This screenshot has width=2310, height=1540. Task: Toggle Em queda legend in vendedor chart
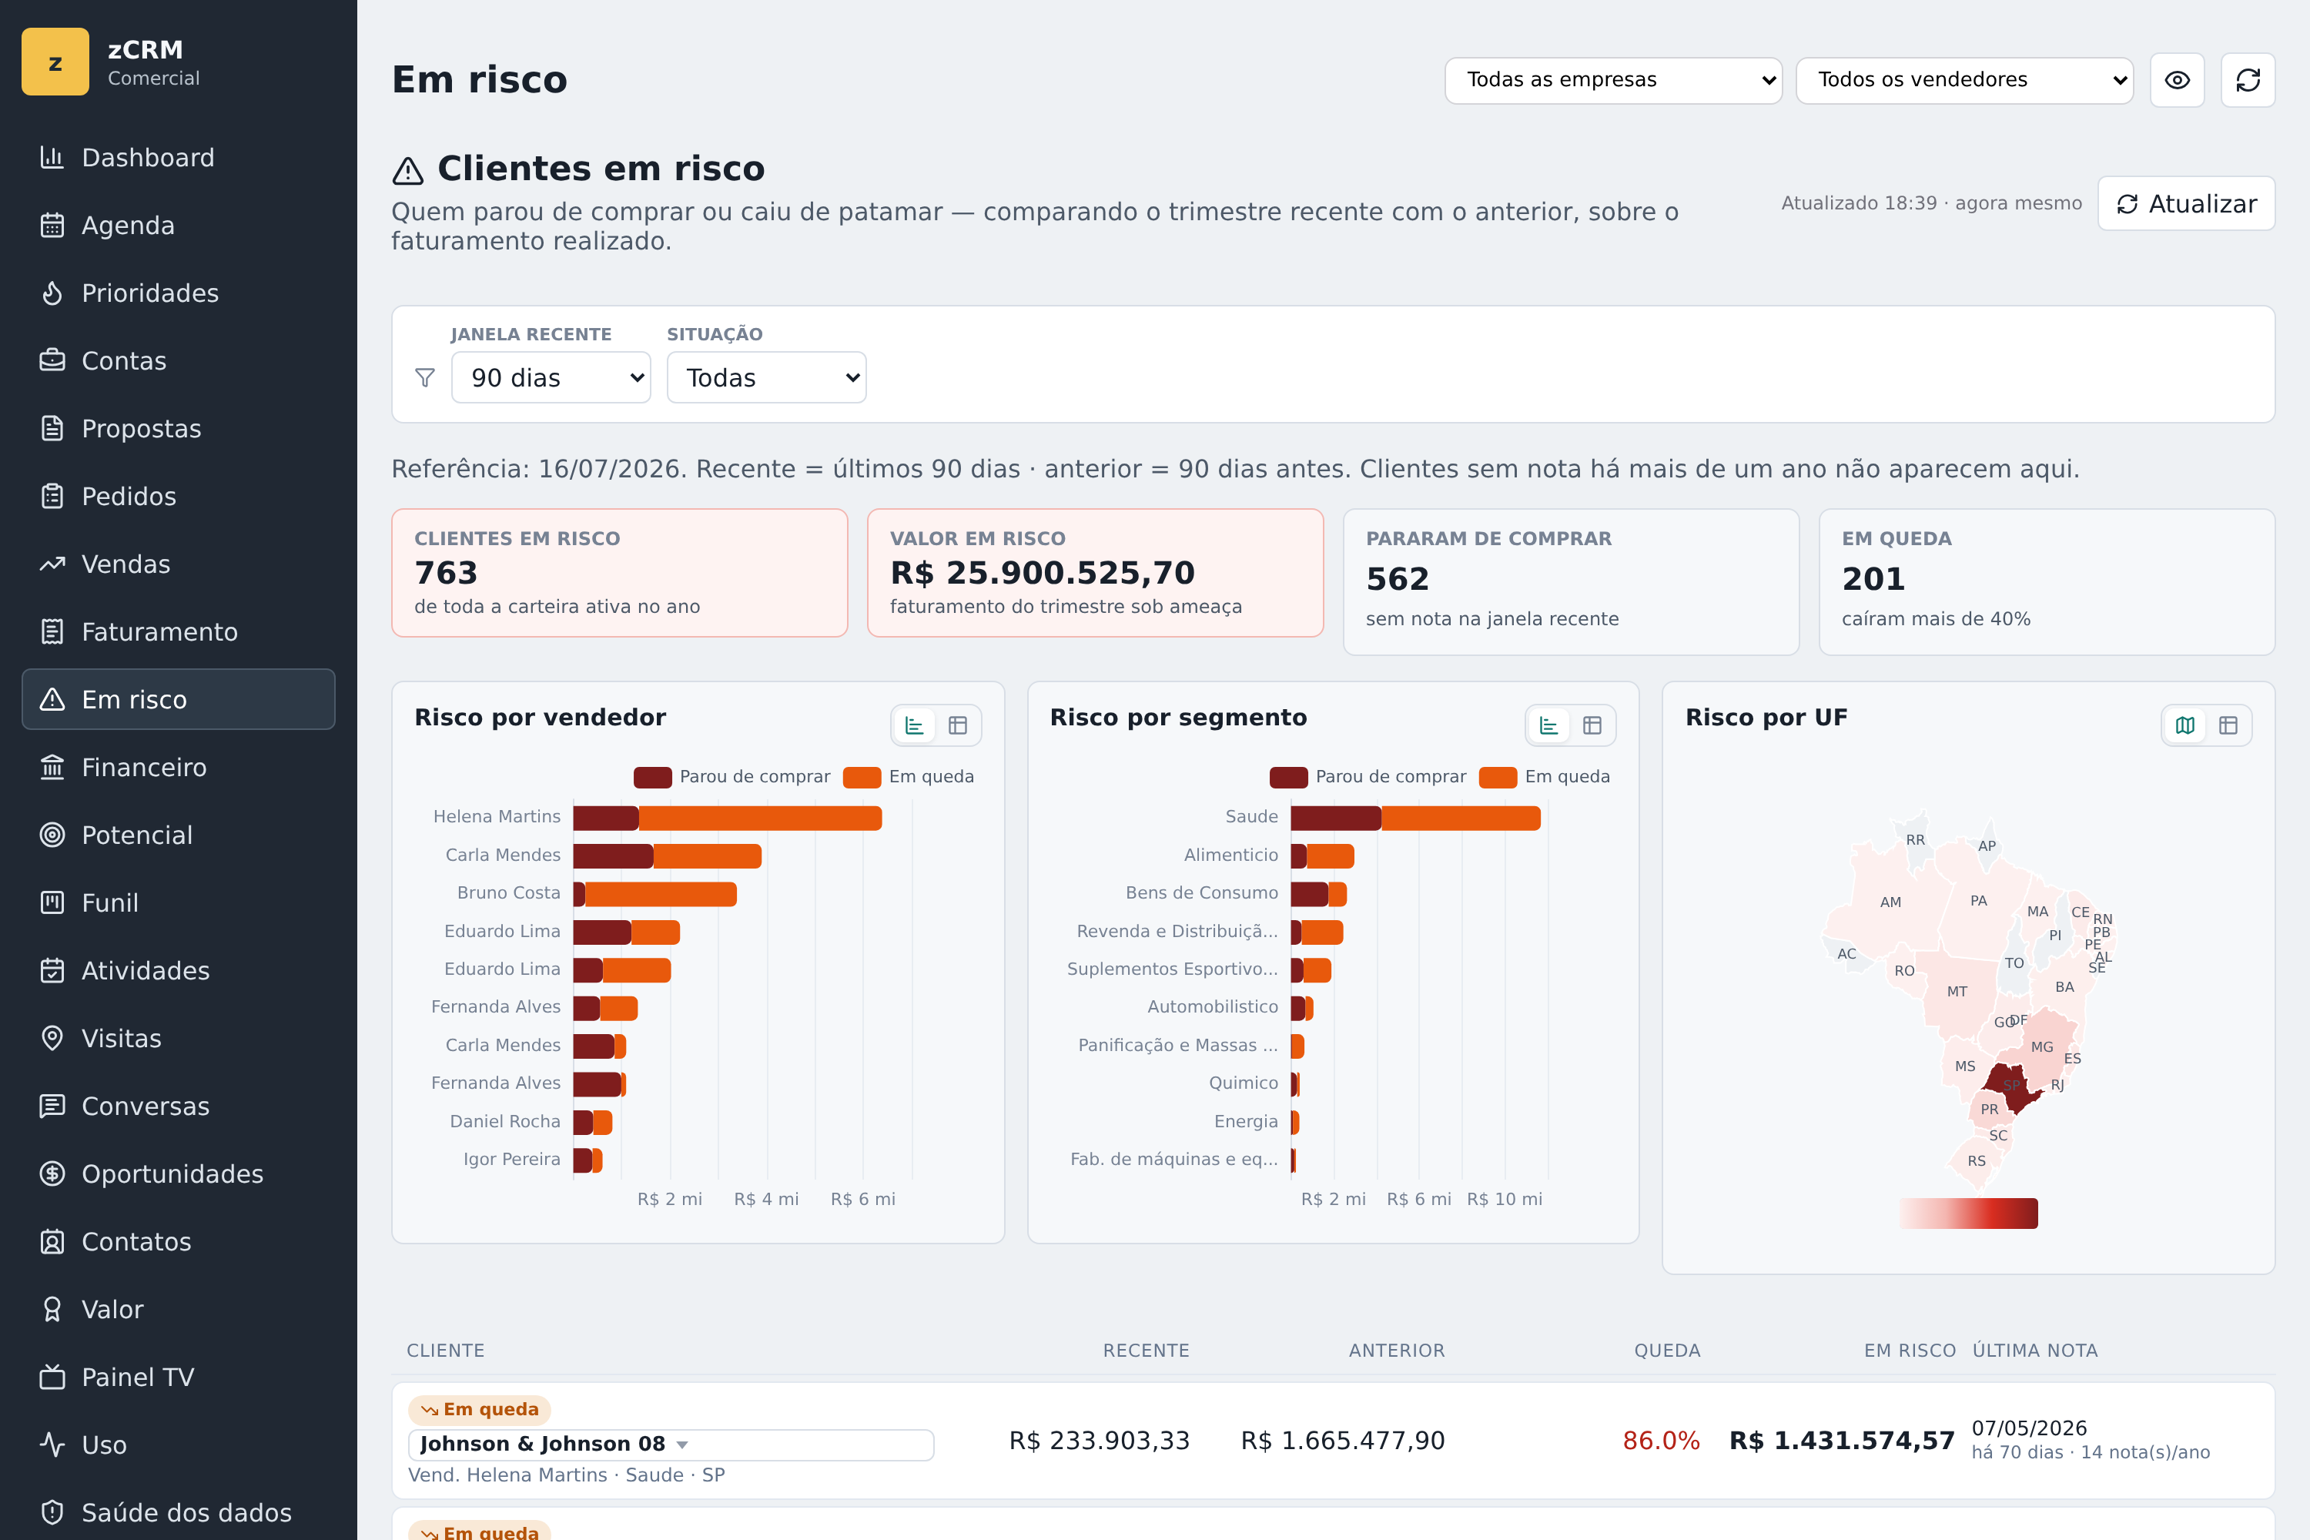click(x=909, y=777)
